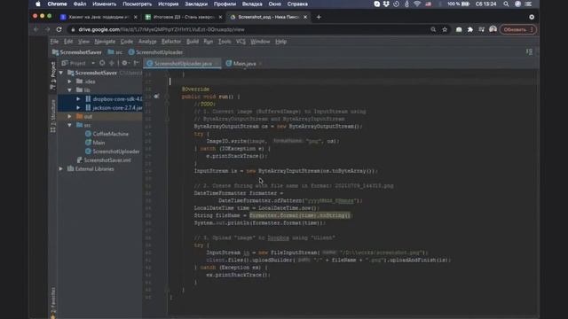Click the Chrome tab search circle icon
This screenshot has width=568, height=319.
[532, 17]
